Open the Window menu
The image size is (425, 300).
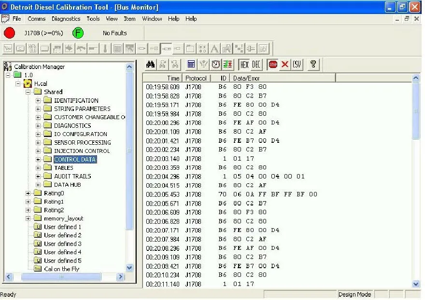pos(152,19)
